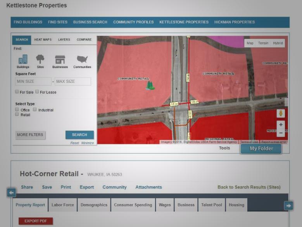Open the Heat Maps tab

tap(43, 40)
